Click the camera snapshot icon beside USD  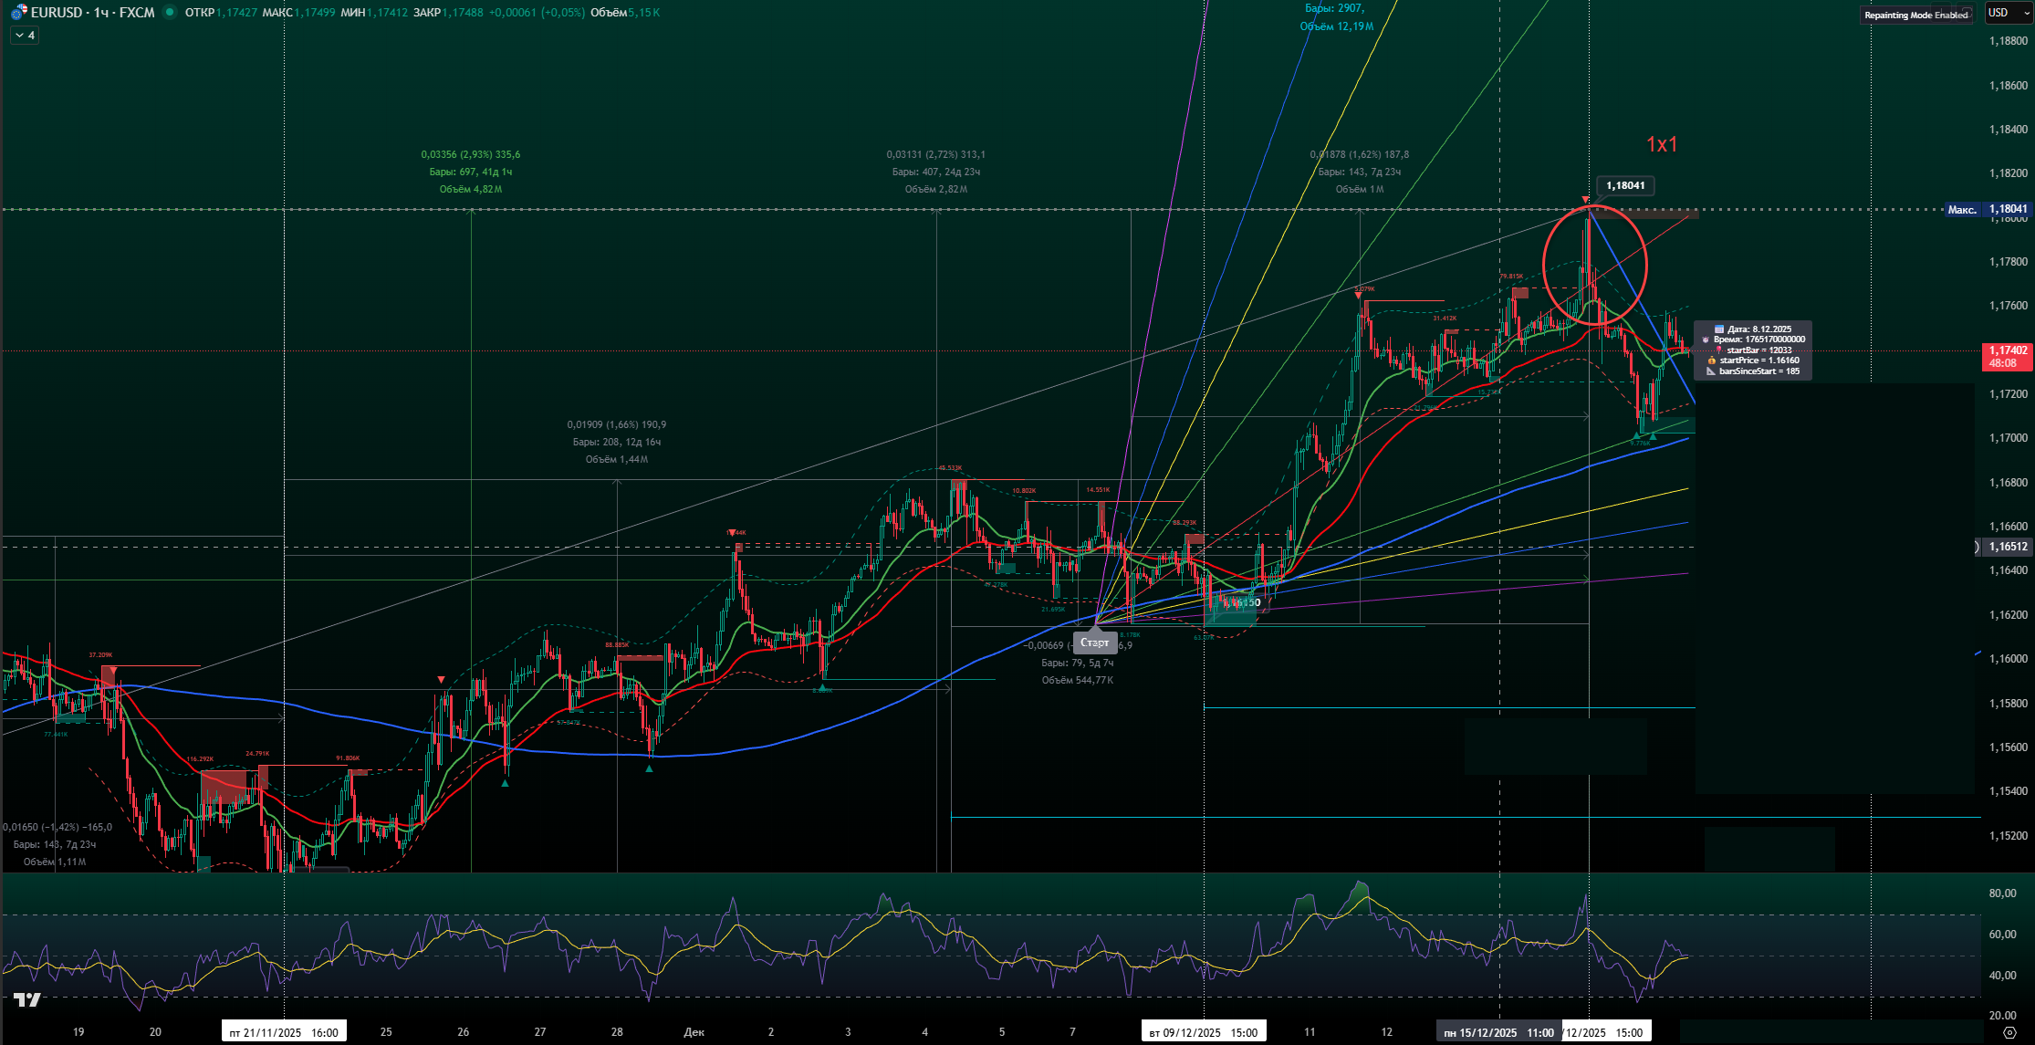1966,13
